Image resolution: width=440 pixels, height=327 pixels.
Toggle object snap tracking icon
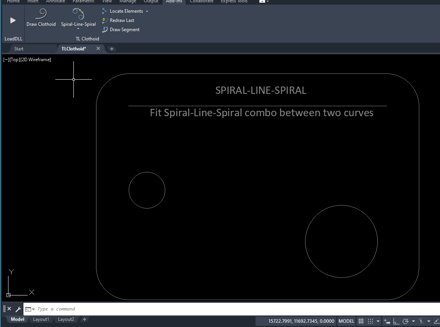coord(437,321)
